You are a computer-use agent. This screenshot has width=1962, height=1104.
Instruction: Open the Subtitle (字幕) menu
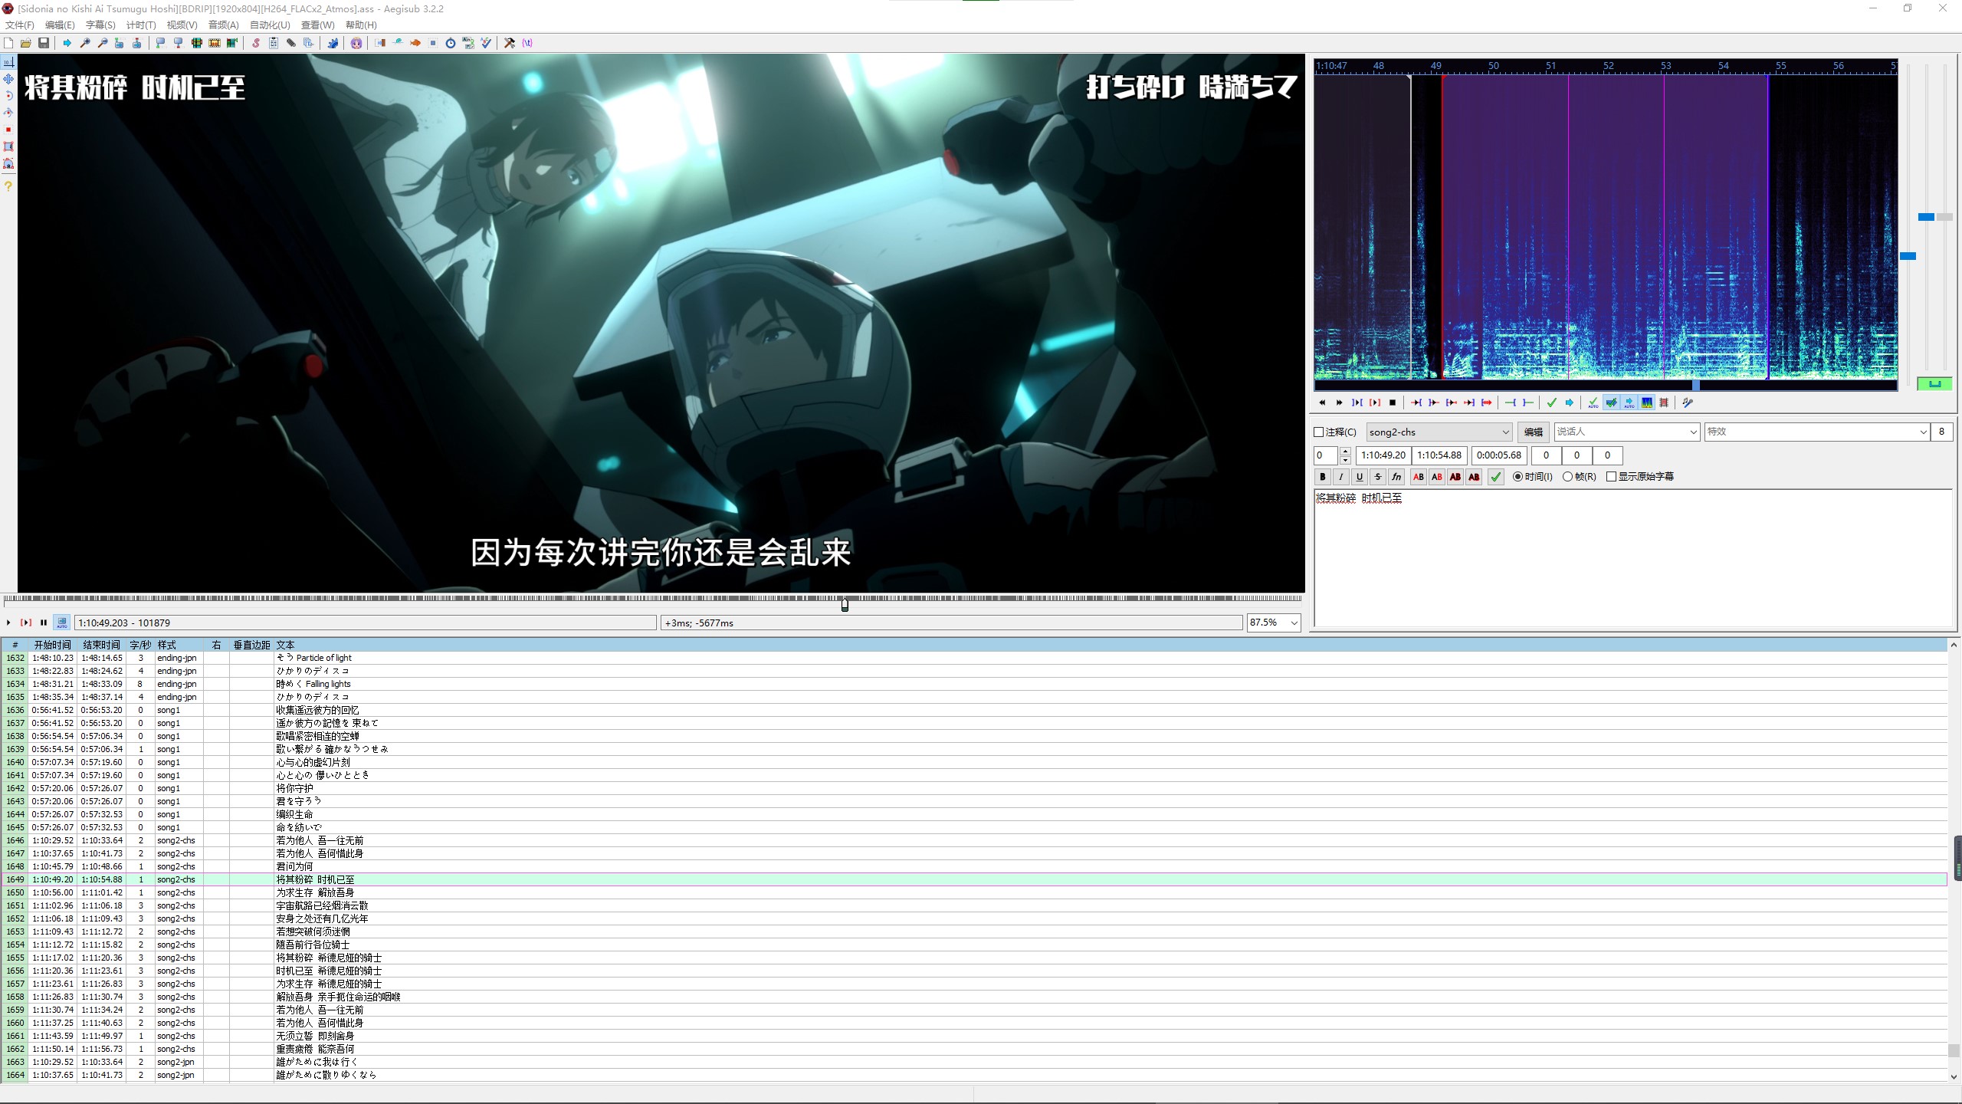[x=100, y=25]
